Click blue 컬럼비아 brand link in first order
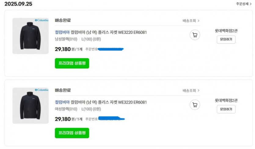The width and height of the screenshot is (255, 149). coord(62,32)
